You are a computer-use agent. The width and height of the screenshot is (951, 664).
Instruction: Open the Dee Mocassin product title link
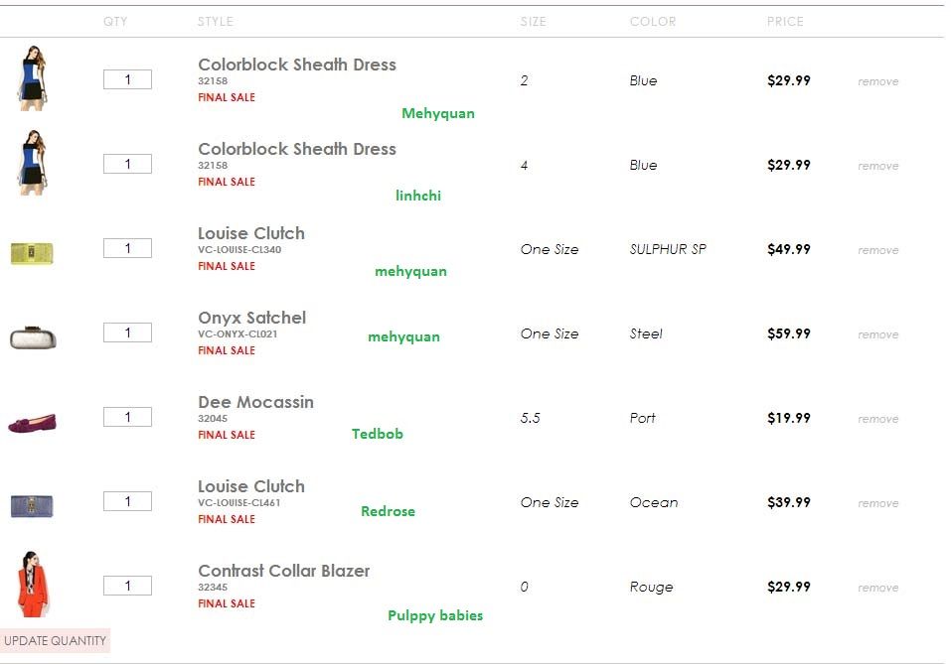coord(255,402)
